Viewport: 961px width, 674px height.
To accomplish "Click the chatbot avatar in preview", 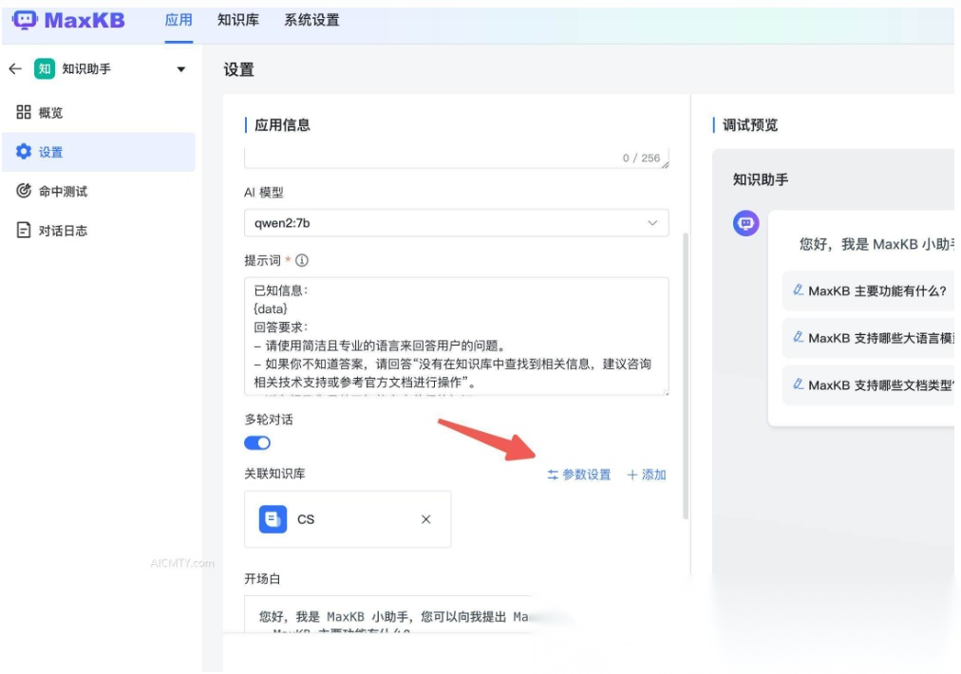I will (x=745, y=223).
